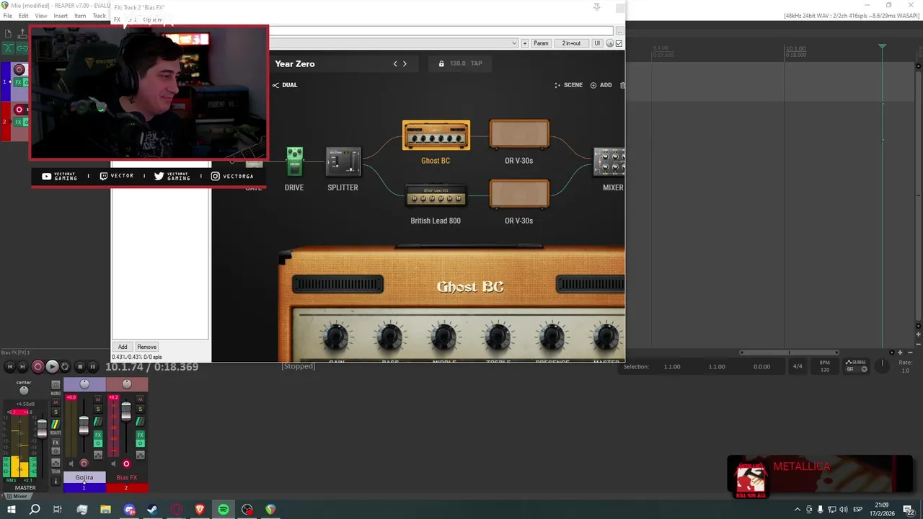Toggle master track mute button
This screenshot has height=519, width=923.
coord(56,402)
